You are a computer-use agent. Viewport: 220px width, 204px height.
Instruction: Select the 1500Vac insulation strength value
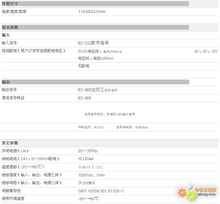point(92,175)
